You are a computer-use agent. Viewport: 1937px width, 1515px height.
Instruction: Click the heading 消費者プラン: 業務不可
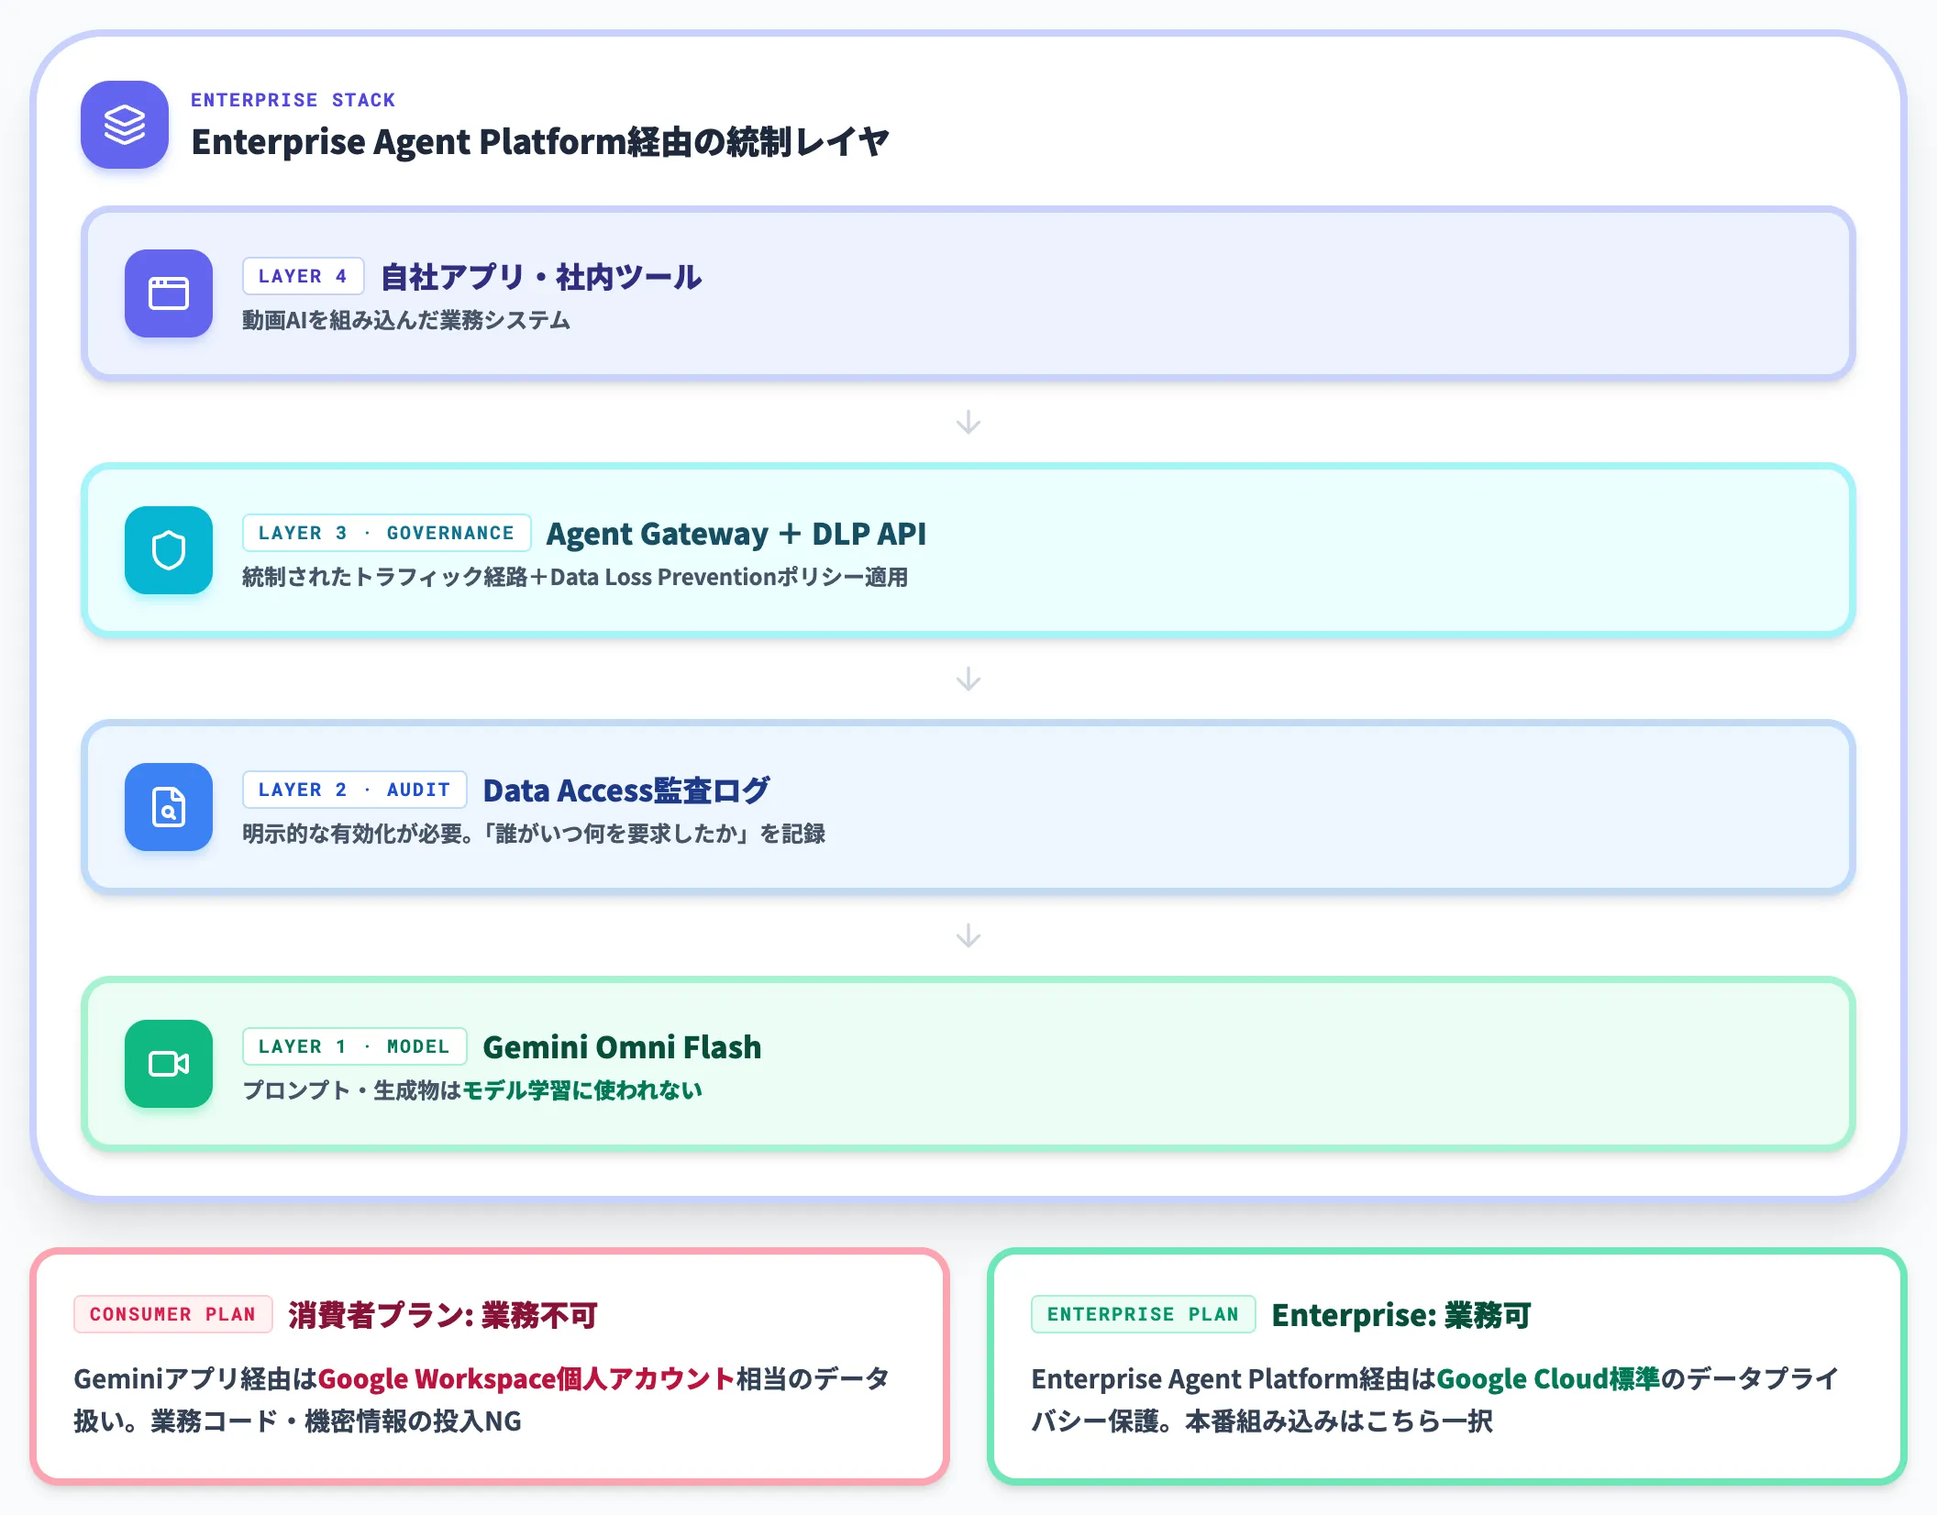[x=443, y=1315]
